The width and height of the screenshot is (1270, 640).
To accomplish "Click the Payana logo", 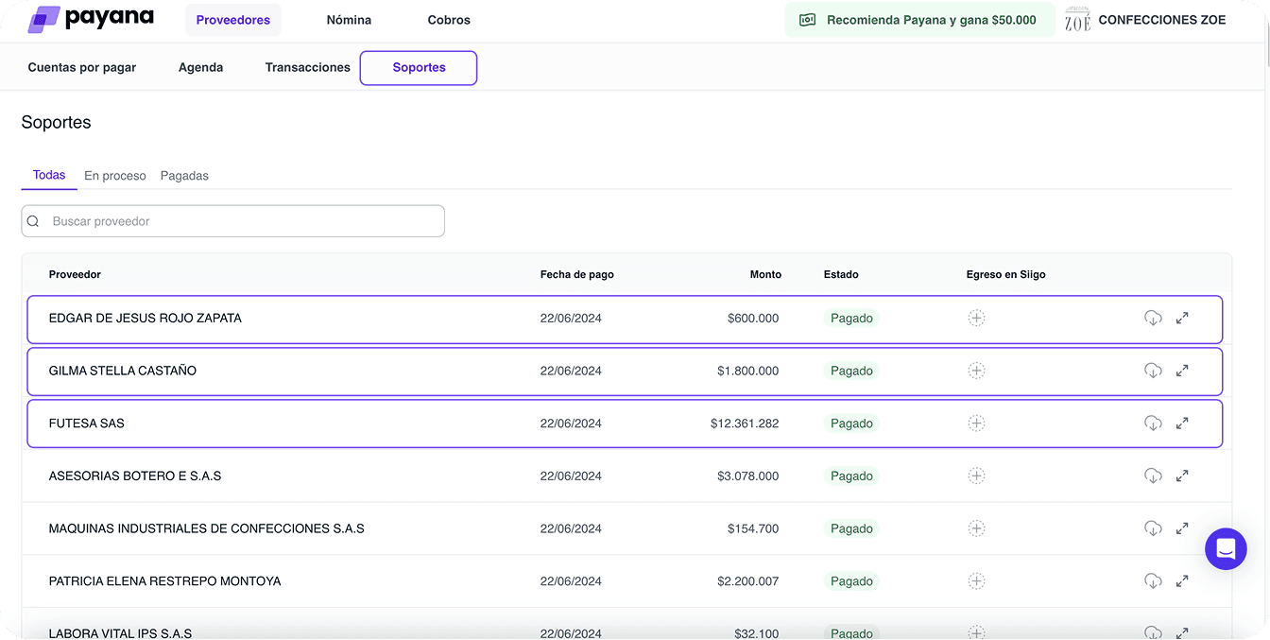I will pyautogui.click(x=90, y=19).
